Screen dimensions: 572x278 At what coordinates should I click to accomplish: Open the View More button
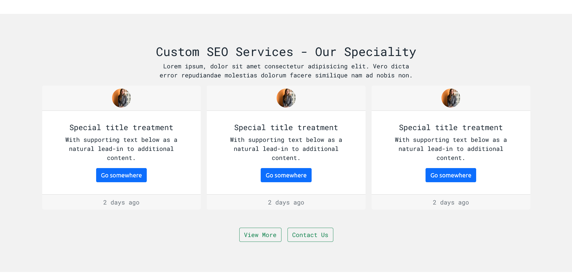coord(260,235)
